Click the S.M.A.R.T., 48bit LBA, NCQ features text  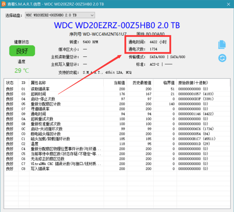point(107,72)
